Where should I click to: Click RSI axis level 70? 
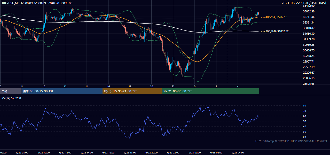click(x=304, y=111)
